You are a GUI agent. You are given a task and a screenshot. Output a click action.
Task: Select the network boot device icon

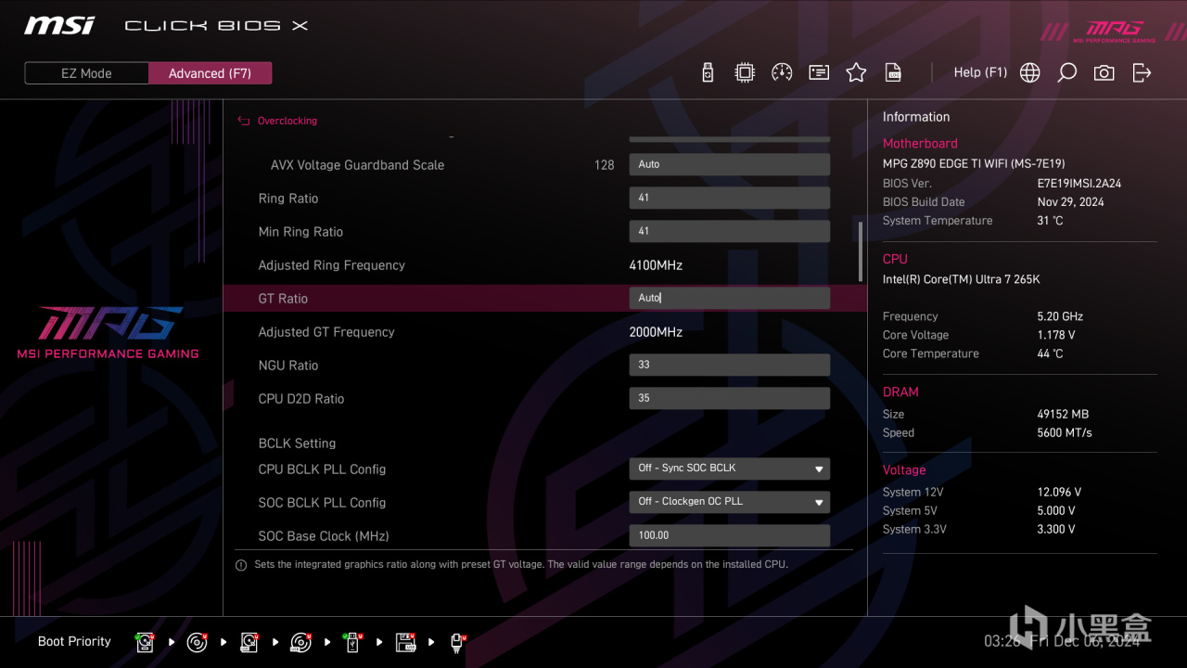(457, 642)
